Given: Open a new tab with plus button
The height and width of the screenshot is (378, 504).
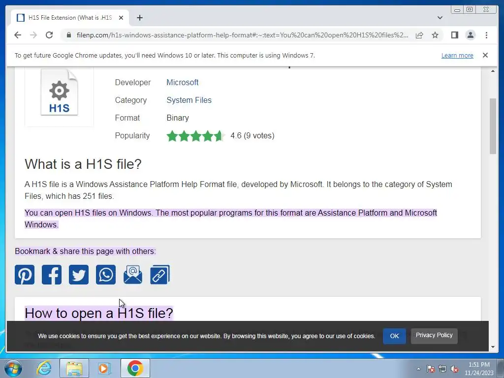Looking at the screenshot, I should point(139,18).
